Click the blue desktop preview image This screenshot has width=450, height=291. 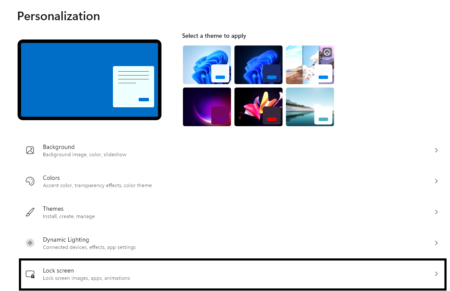point(90,80)
